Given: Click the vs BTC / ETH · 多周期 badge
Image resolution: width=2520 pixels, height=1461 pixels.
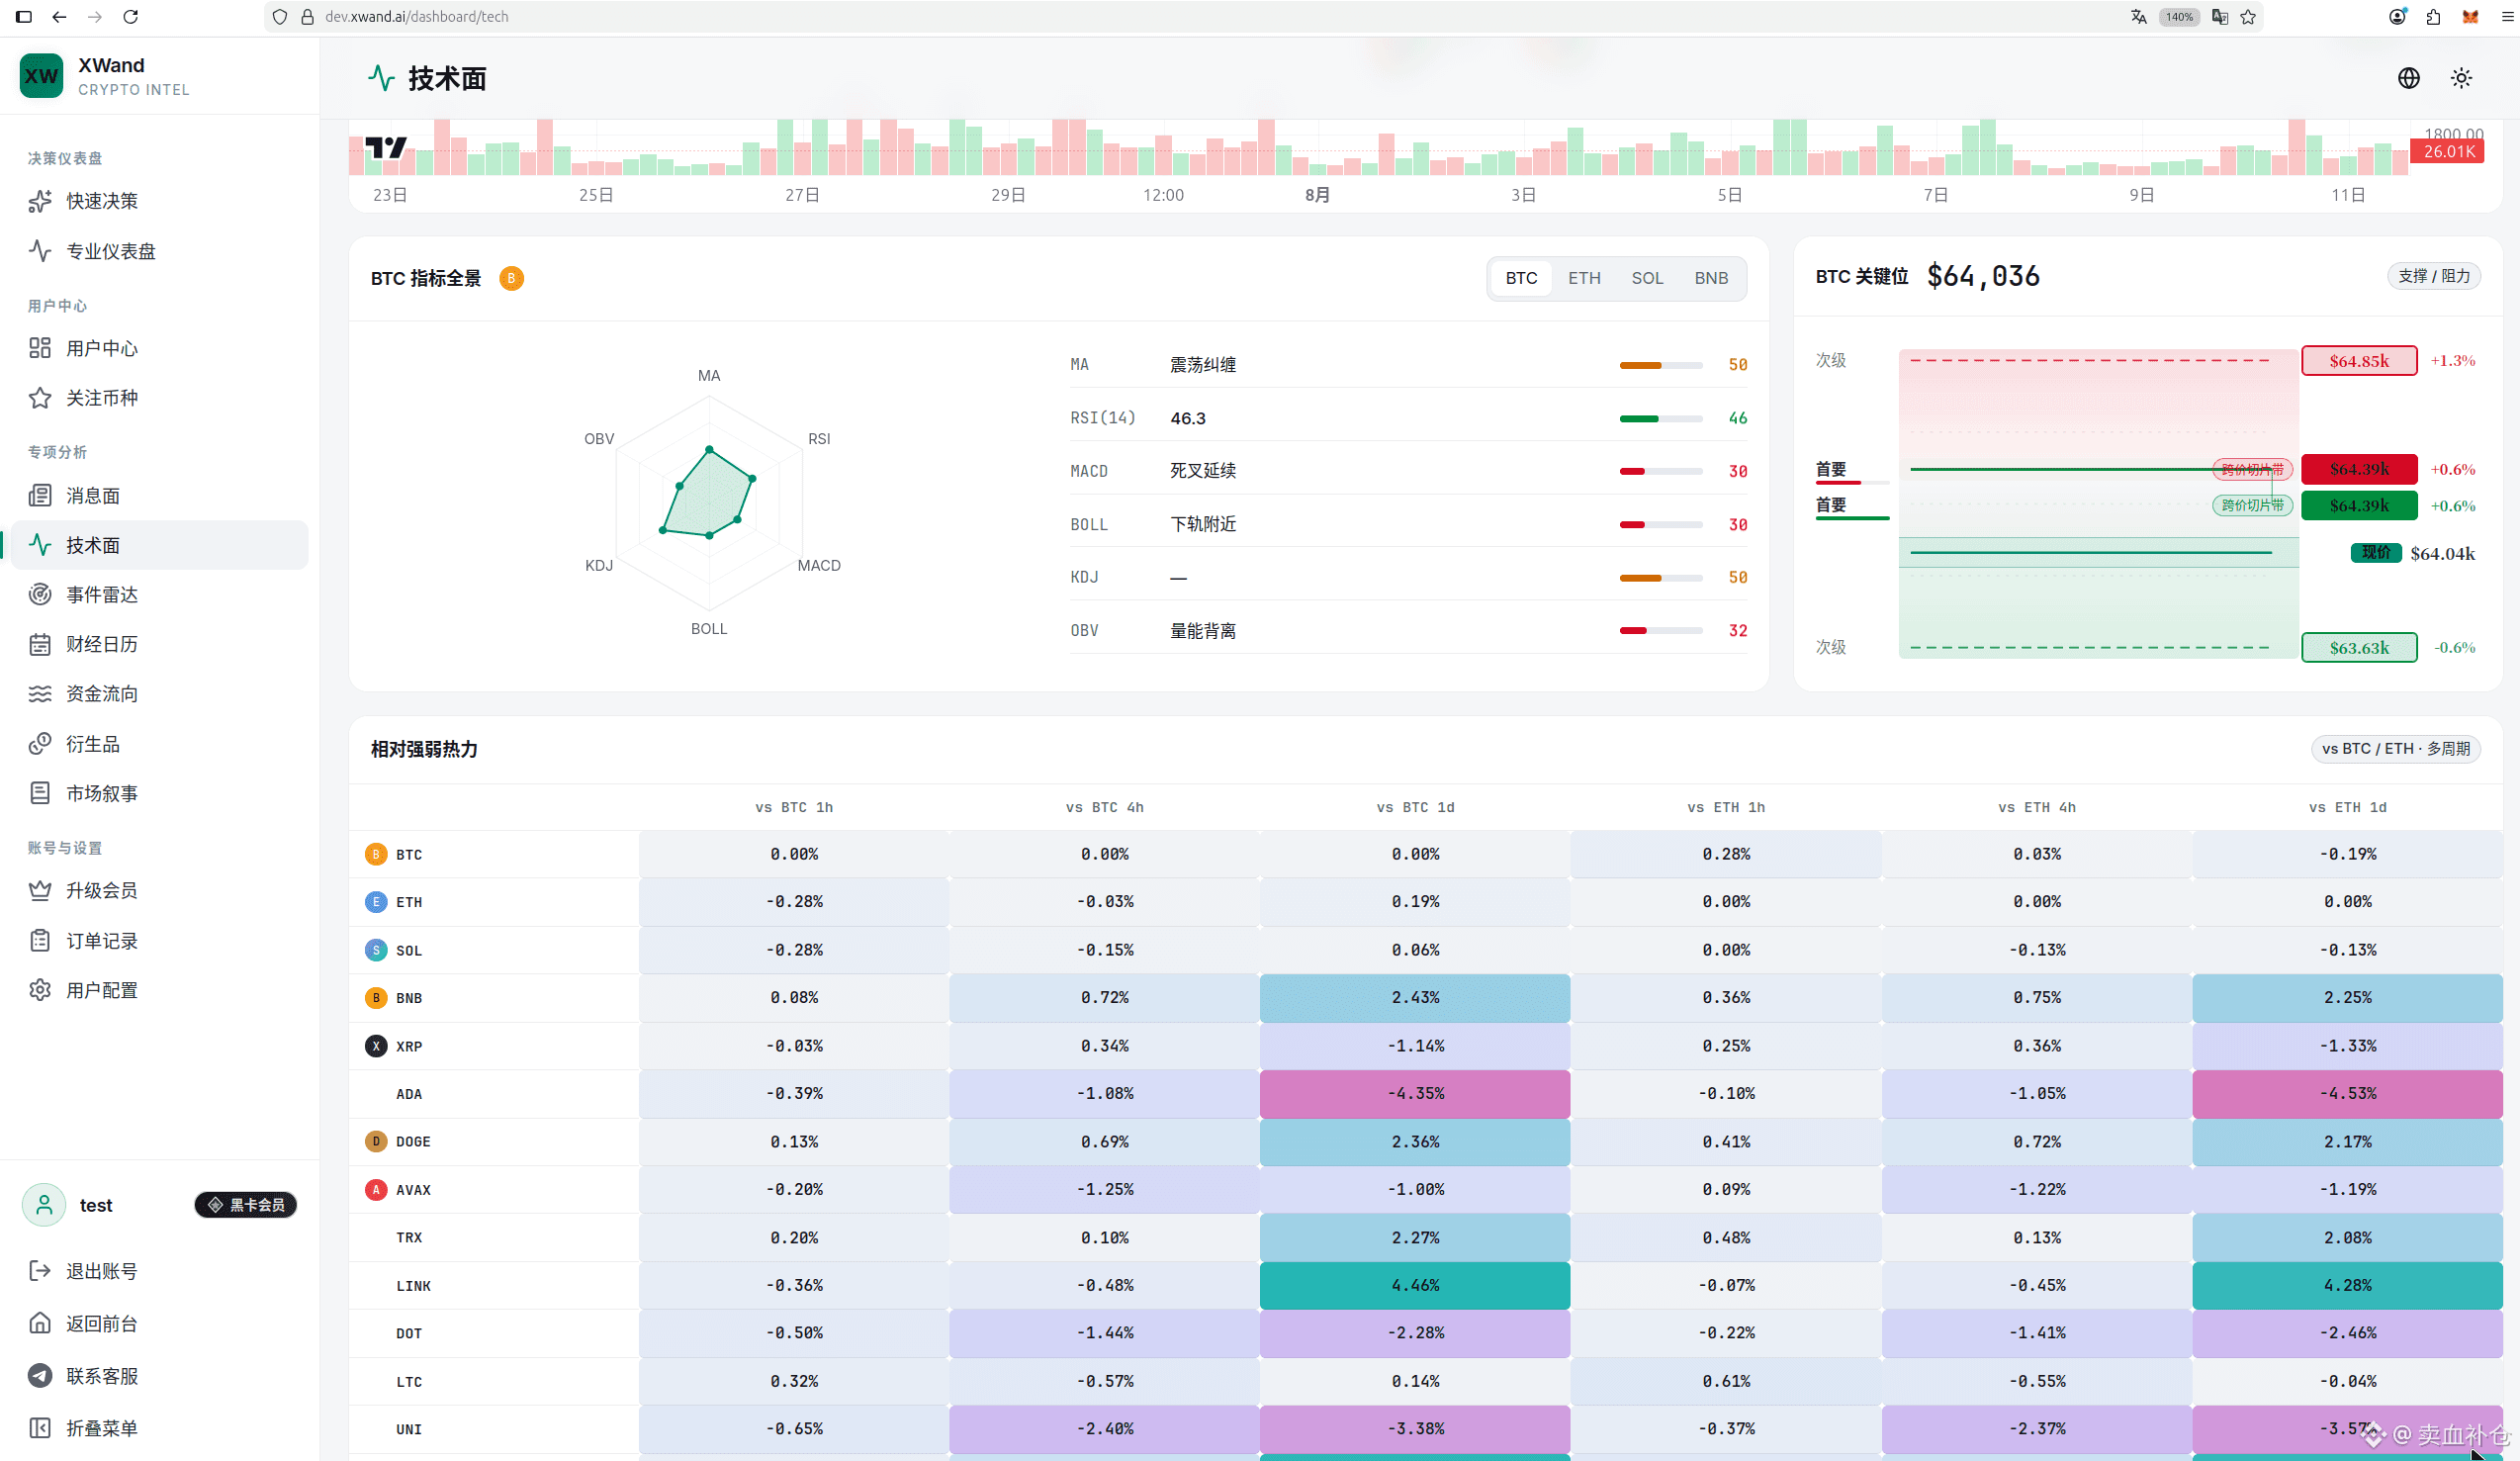Looking at the screenshot, I should click(2396, 748).
